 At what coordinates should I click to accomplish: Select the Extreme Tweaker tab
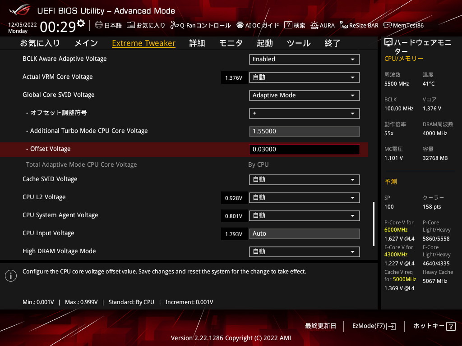click(144, 43)
